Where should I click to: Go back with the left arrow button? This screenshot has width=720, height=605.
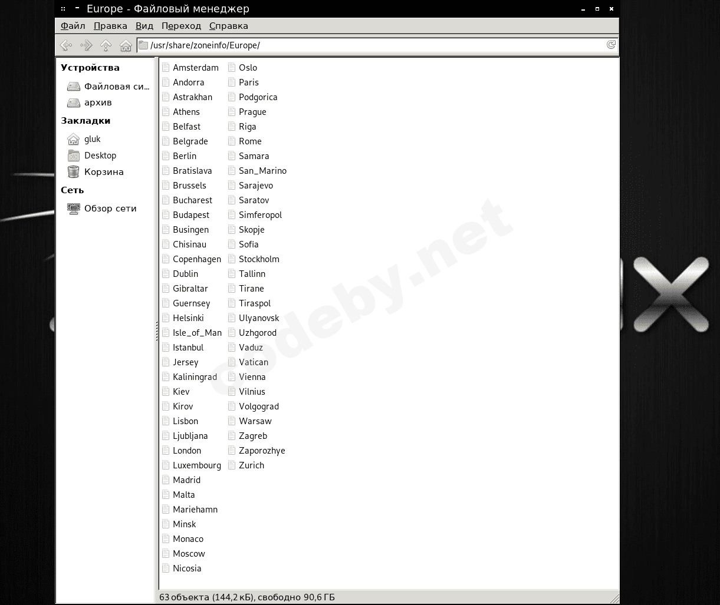pyautogui.click(x=66, y=45)
